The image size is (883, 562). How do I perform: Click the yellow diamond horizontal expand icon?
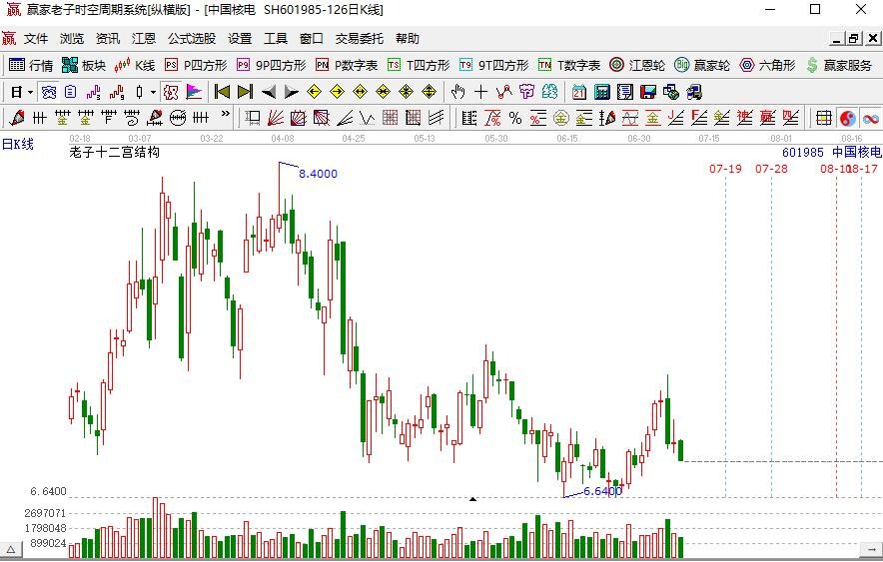point(360,92)
